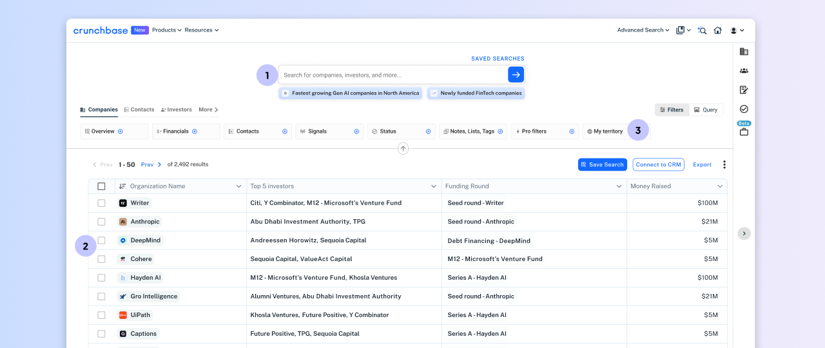The height and width of the screenshot is (348, 825).
Task: Click the Export link
Action: tap(702, 164)
